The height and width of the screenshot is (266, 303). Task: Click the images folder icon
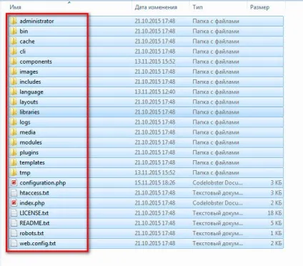14,72
